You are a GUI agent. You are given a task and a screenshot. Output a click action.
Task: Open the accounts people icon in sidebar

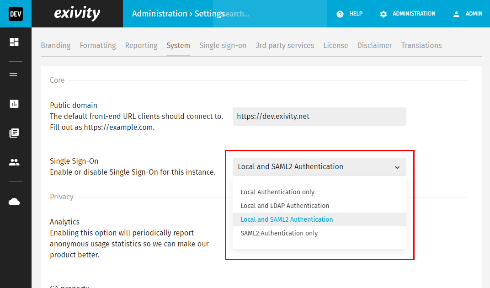[14, 162]
